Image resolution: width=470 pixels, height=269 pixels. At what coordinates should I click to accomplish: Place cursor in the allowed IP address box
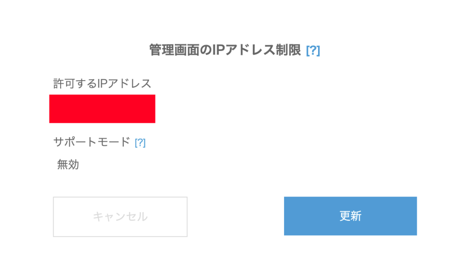tap(102, 109)
